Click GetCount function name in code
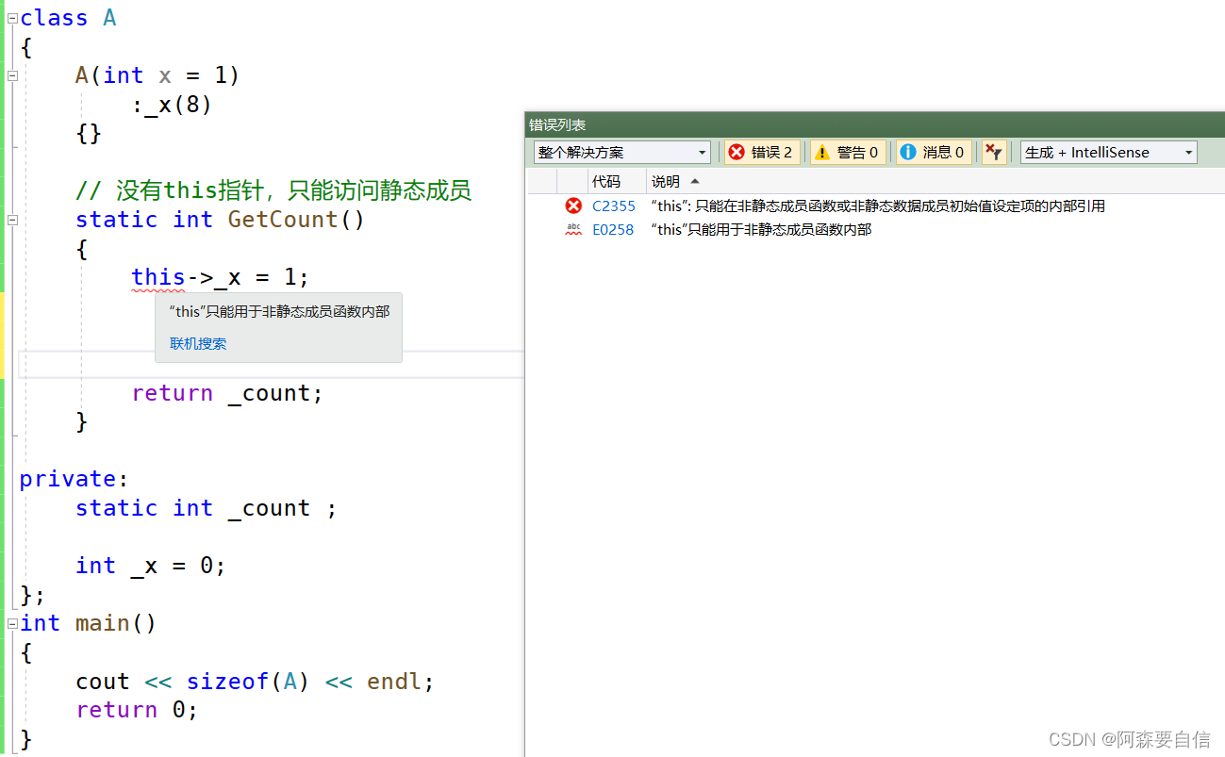1225x757 pixels. point(283,220)
